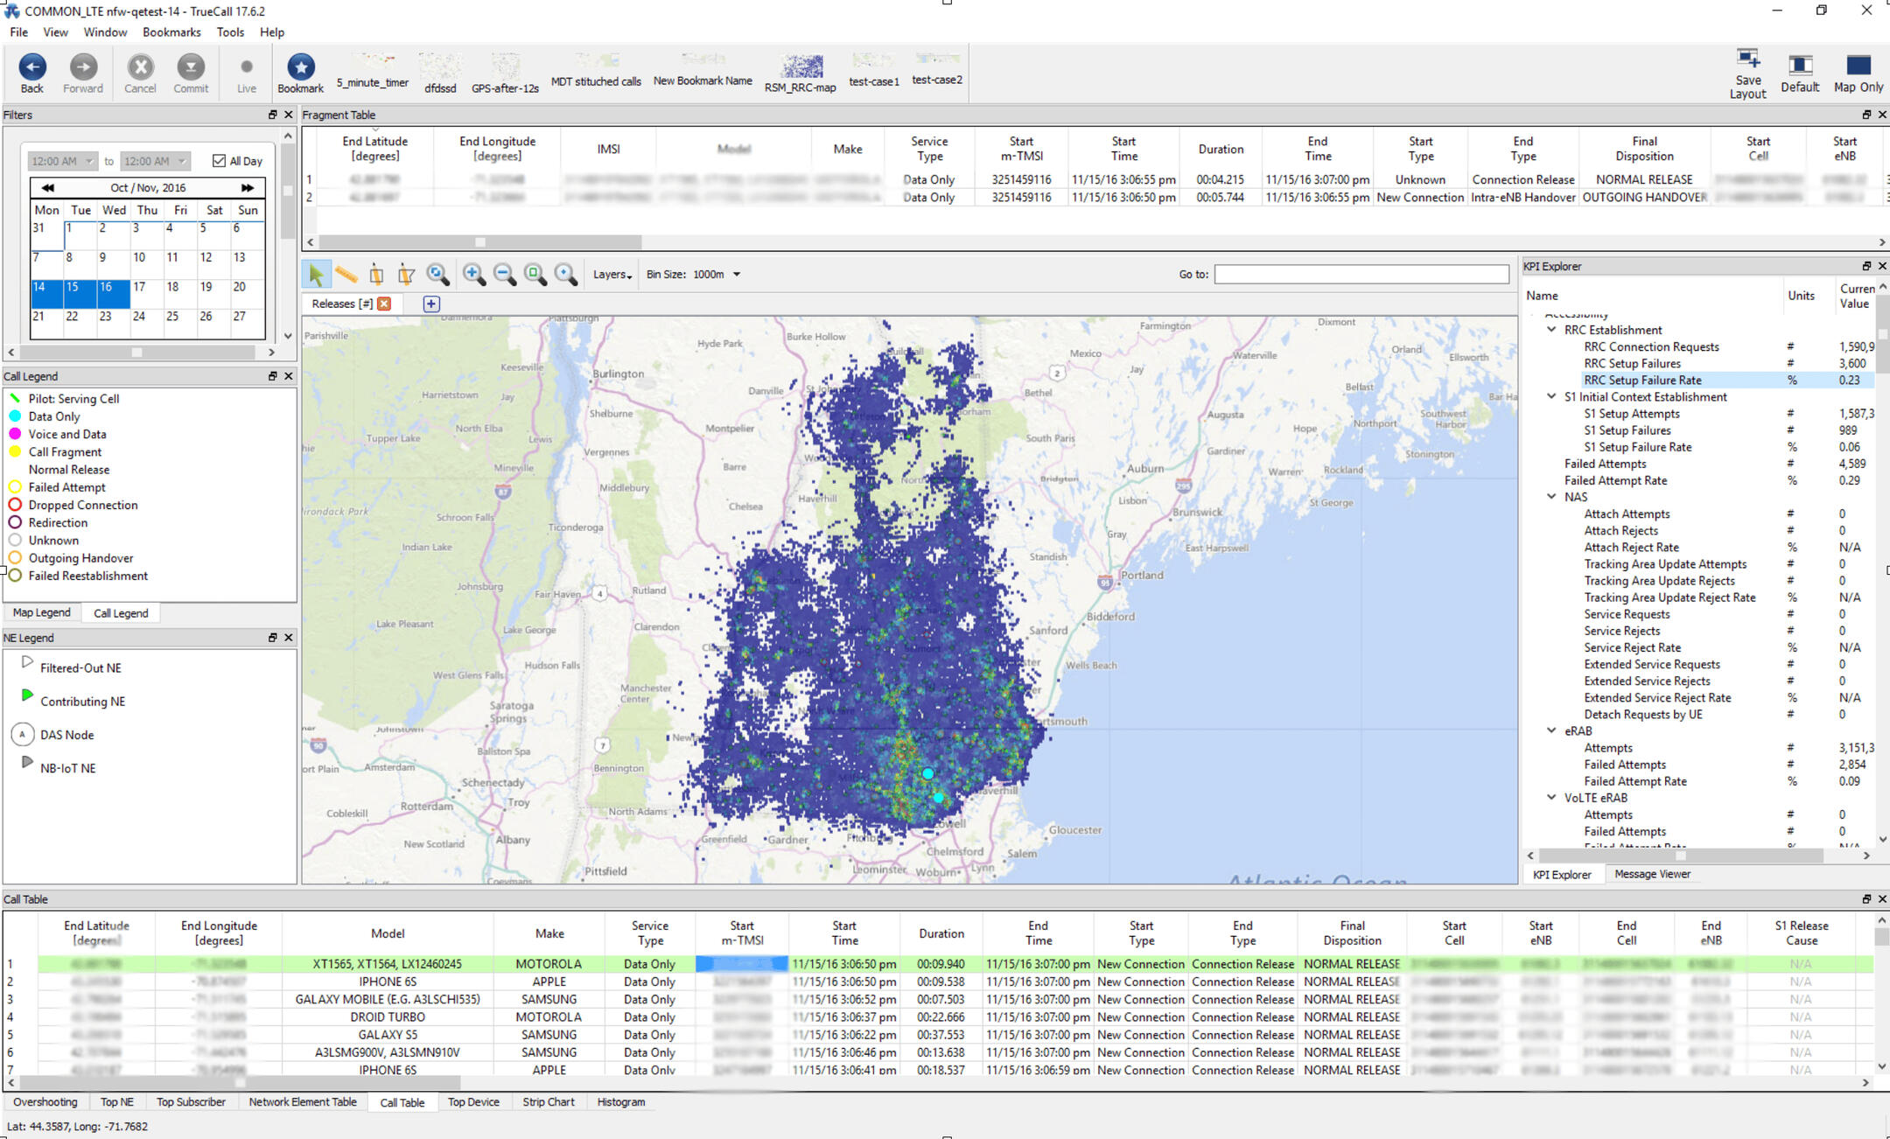
Task: Open the Tools menu
Action: 230,32
